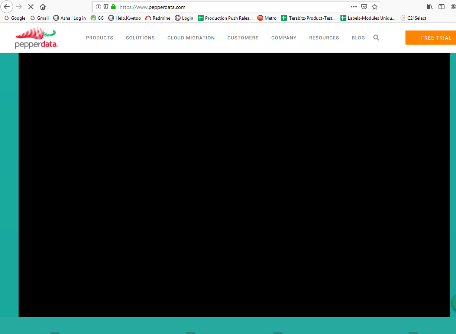Click the orange FREE TRIAL button

point(431,38)
